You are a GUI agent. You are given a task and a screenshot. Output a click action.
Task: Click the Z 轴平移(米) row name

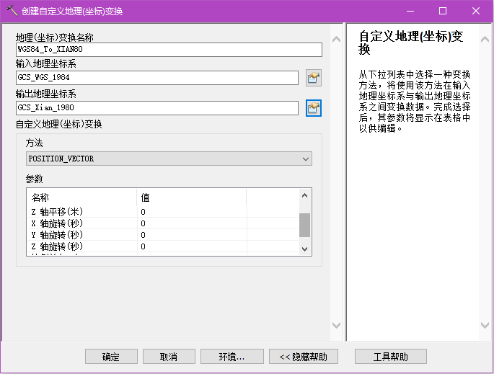tap(57, 212)
